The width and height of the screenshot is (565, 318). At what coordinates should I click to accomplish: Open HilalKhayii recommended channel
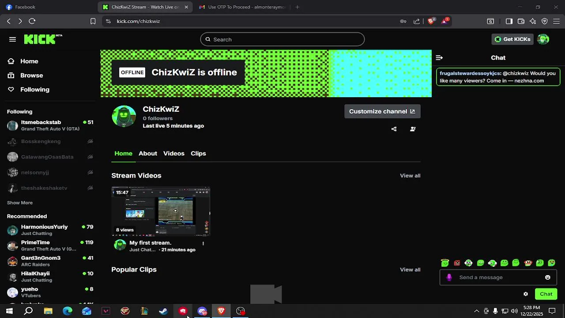tap(50, 276)
